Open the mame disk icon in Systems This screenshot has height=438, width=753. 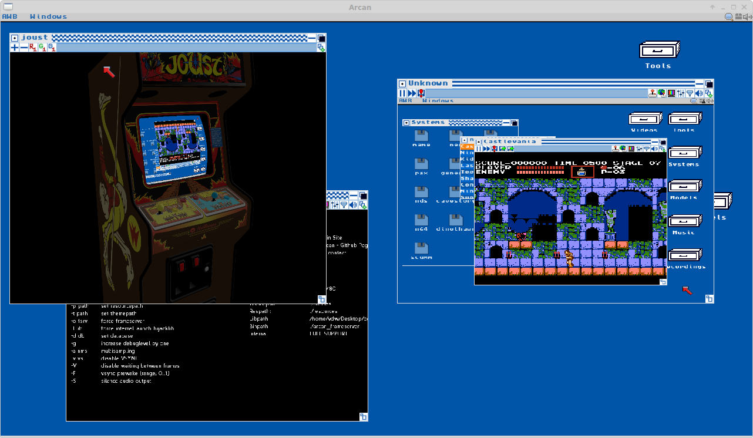[421, 137]
